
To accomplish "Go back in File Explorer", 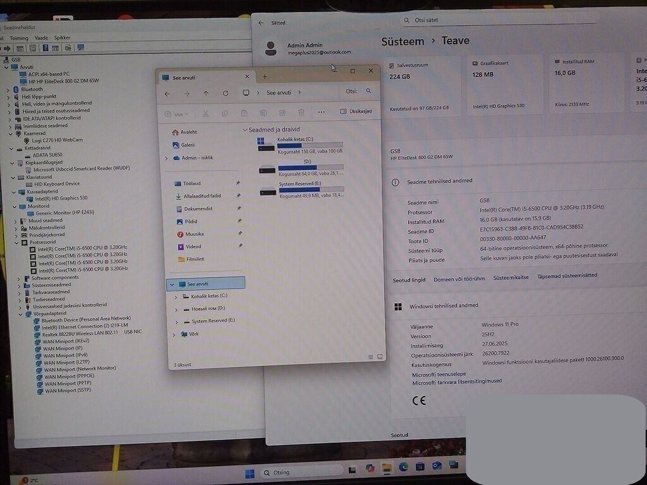I will click(167, 93).
